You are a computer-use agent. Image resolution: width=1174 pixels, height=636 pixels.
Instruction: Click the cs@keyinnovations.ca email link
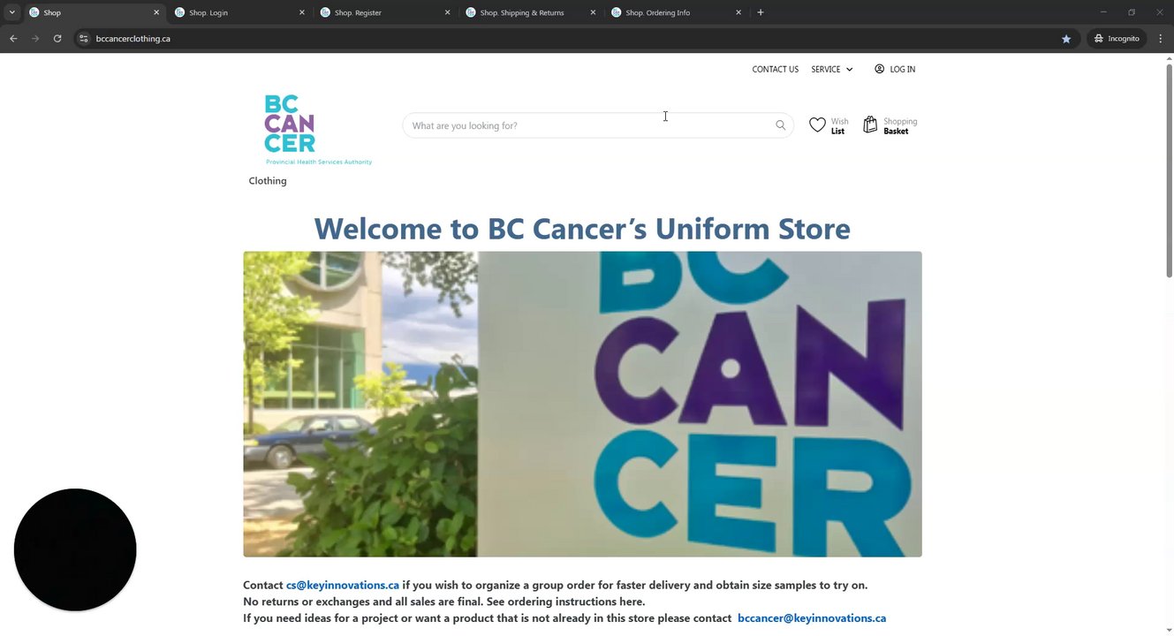(343, 585)
